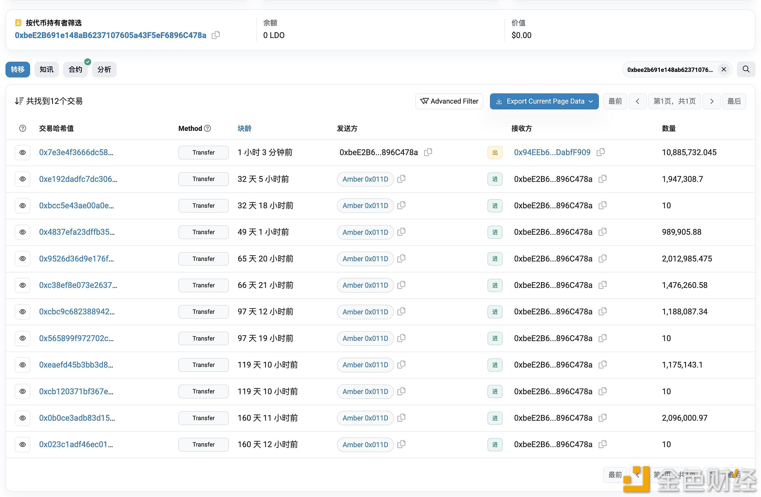
Task: Open the help icon next to Method
Action: pyautogui.click(x=208, y=128)
